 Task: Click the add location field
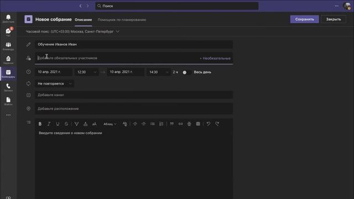[134, 109]
